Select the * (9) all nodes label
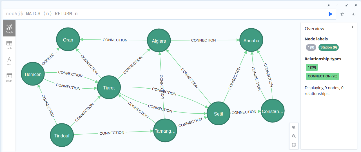361x152 pixels. pyautogui.click(x=311, y=47)
